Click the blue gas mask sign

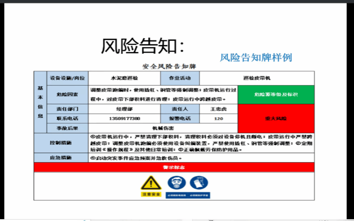click(x=177, y=183)
